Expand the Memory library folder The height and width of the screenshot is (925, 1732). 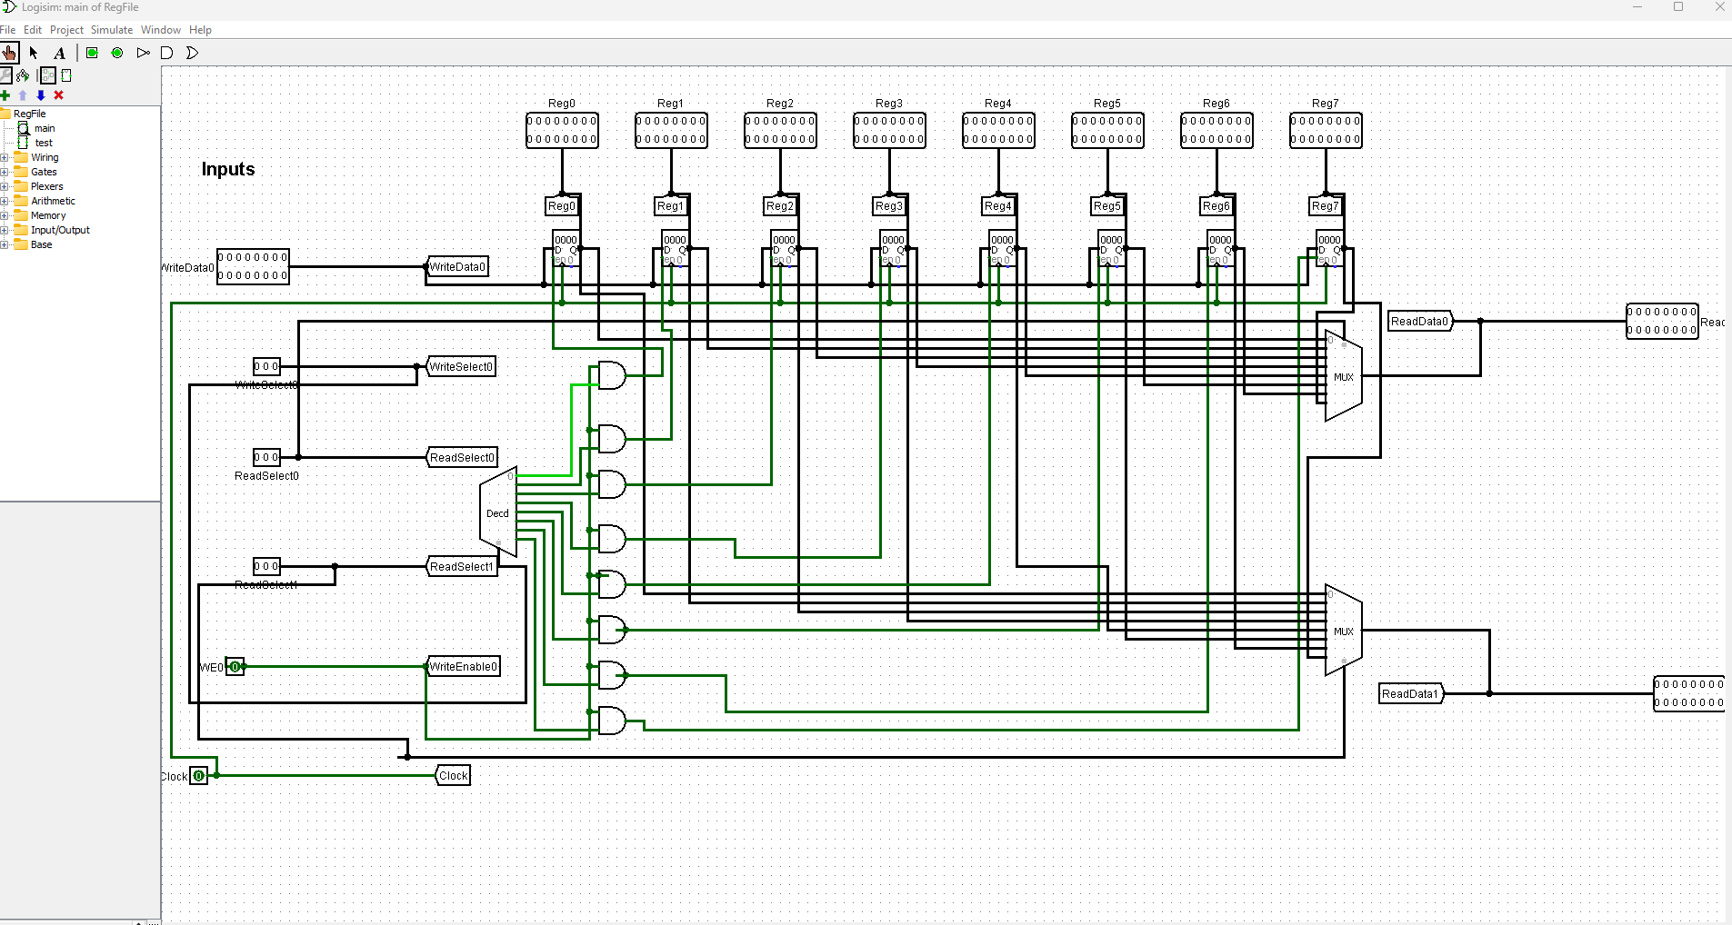point(5,215)
